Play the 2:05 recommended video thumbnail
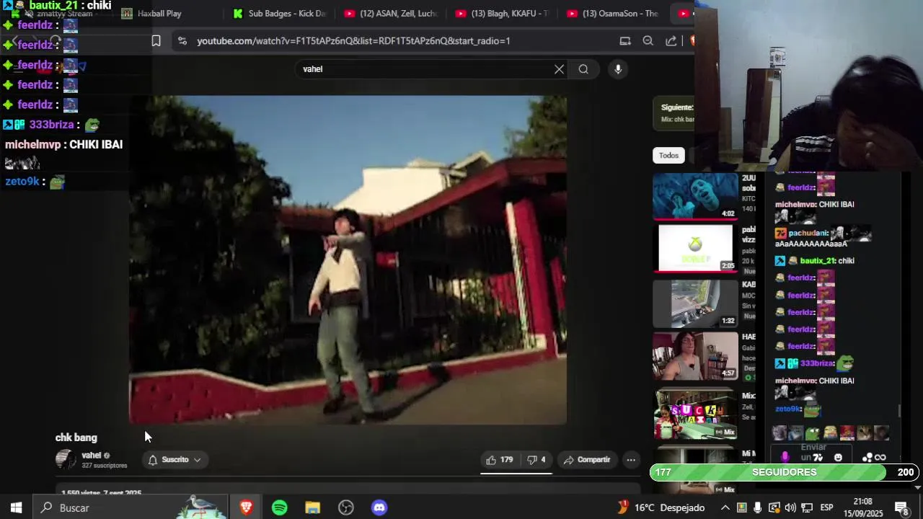The width and height of the screenshot is (923, 519). click(695, 249)
